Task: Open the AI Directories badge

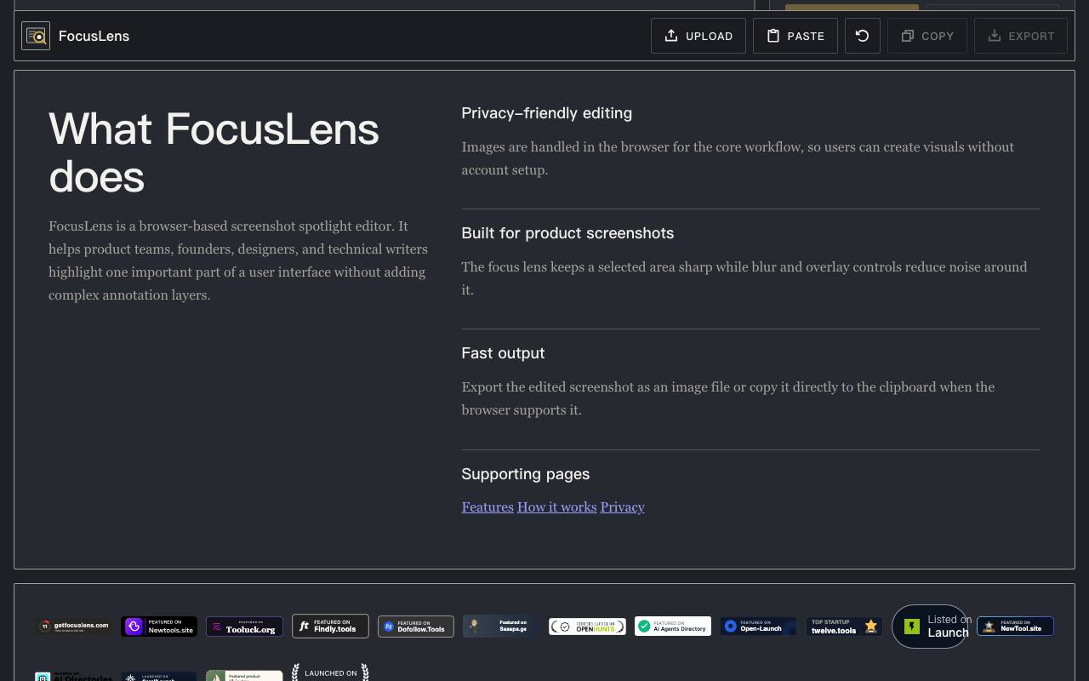Action: point(73,677)
